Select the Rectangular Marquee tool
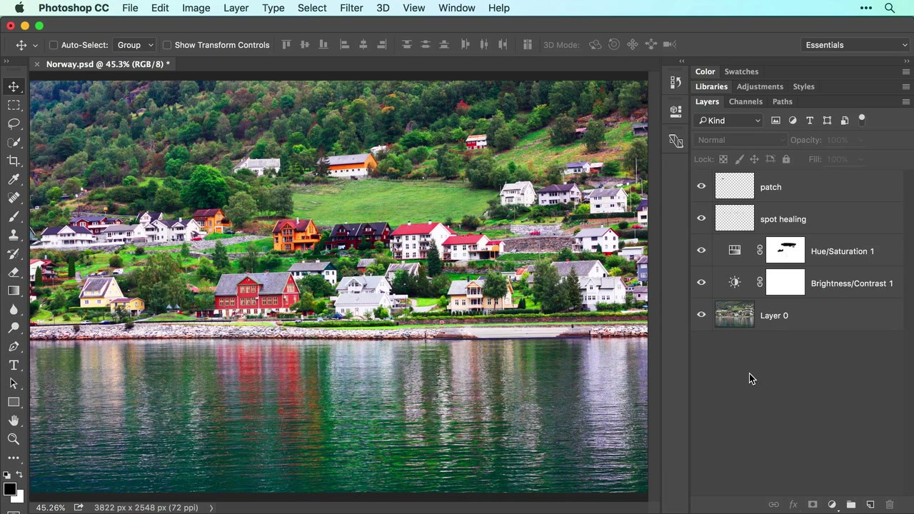Image resolution: width=914 pixels, height=514 pixels. coord(14,105)
